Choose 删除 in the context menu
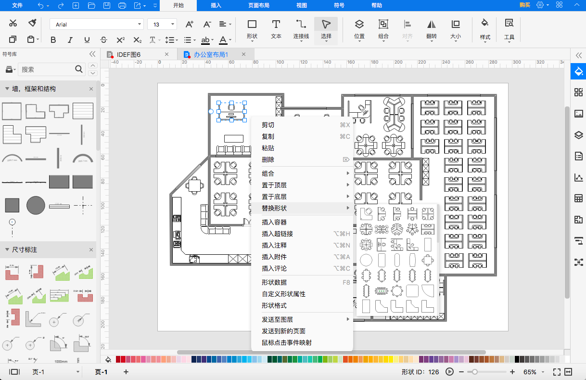Image resolution: width=586 pixels, height=380 pixels. (x=268, y=159)
